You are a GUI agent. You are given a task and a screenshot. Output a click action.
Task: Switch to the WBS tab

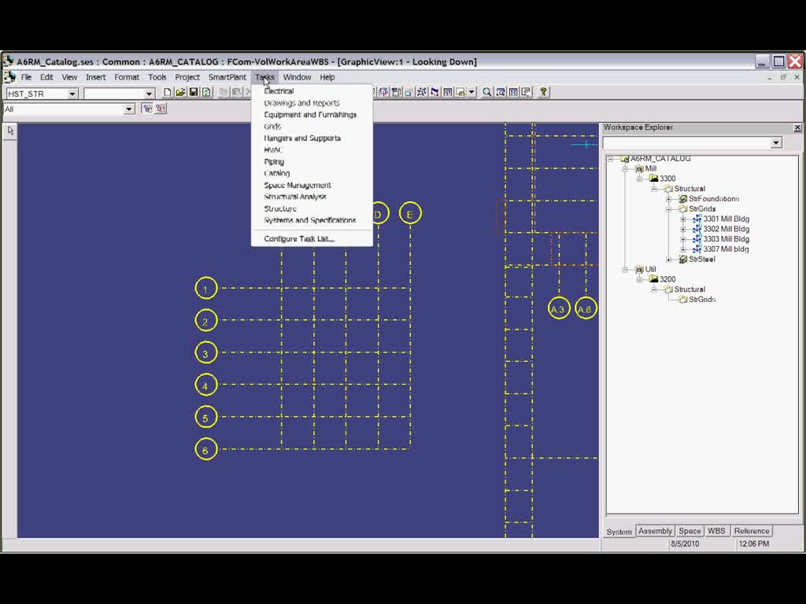tap(716, 531)
